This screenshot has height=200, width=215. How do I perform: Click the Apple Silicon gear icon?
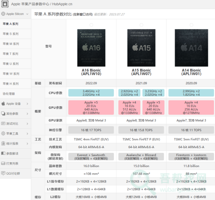[3, 14]
